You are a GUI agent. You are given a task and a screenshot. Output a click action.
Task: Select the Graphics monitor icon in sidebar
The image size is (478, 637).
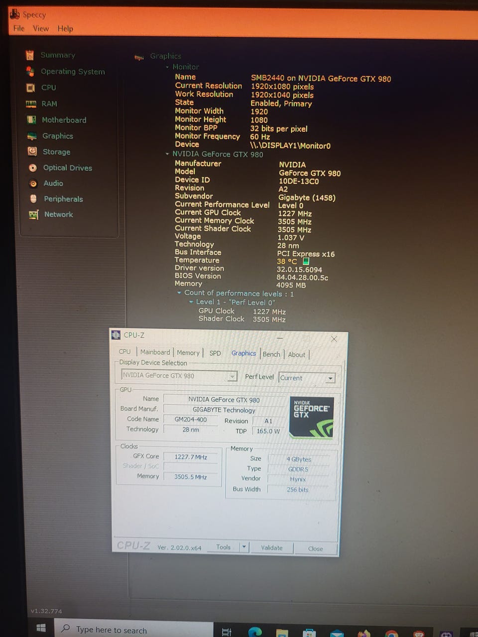tap(32, 136)
